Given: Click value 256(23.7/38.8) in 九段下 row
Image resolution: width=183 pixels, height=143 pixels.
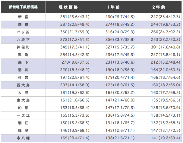Looking at the screenshot, I should [x=120, y=39].
